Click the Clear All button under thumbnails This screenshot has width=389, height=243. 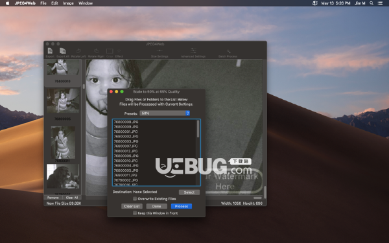(x=72, y=198)
